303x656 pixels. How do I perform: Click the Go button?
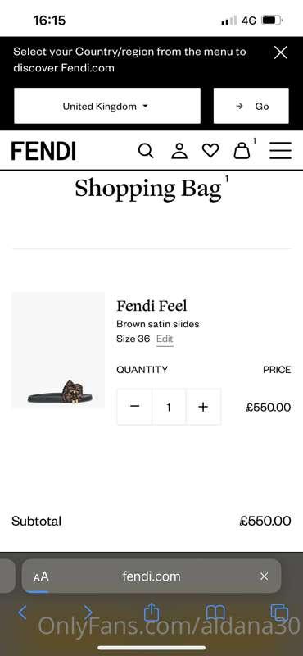coord(251,106)
